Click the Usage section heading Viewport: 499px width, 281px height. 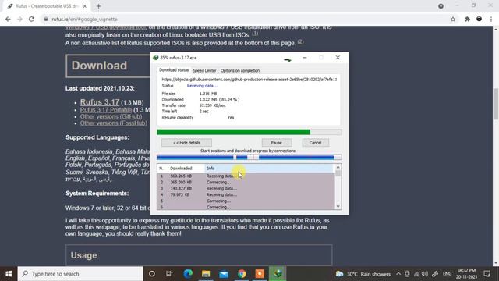[83, 255]
